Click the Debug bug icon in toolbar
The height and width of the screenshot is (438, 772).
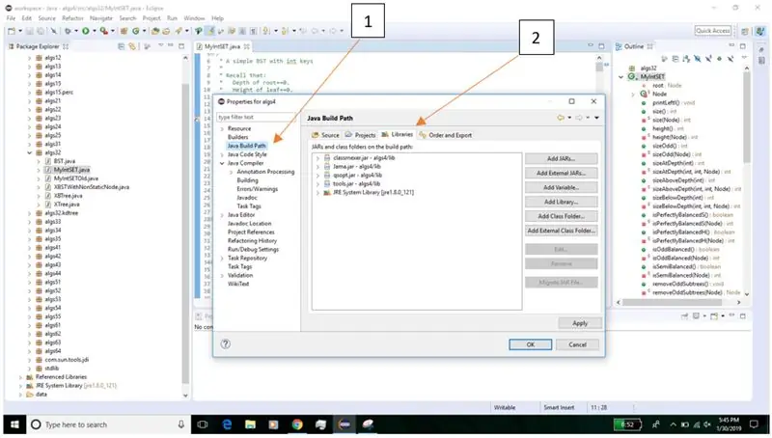[68, 31]
